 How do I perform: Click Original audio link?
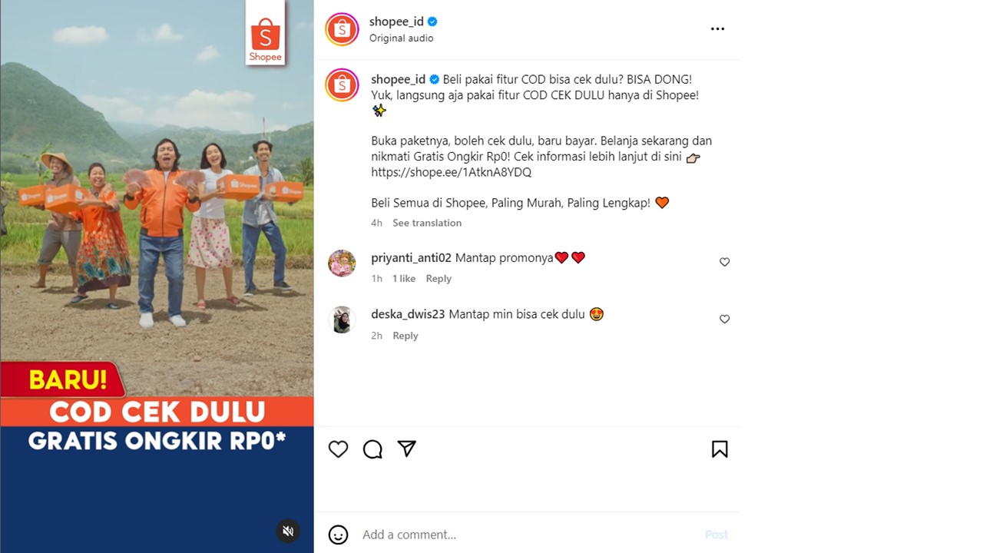pos(401,38)
